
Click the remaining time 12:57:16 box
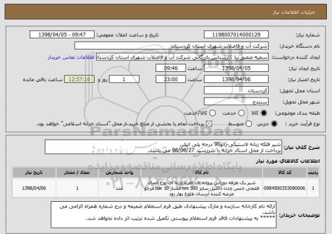tap(80, 79)
